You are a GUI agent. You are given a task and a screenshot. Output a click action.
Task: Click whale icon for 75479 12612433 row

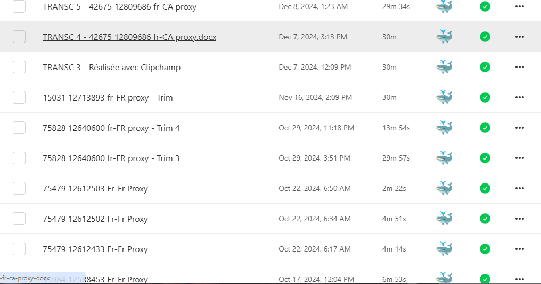[444, 249]
